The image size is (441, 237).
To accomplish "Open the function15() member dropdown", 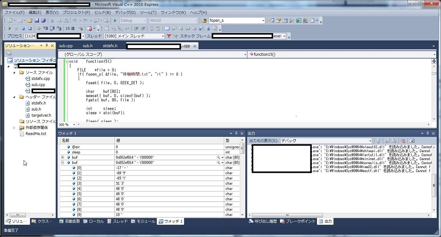I will (x=434, y=54).
